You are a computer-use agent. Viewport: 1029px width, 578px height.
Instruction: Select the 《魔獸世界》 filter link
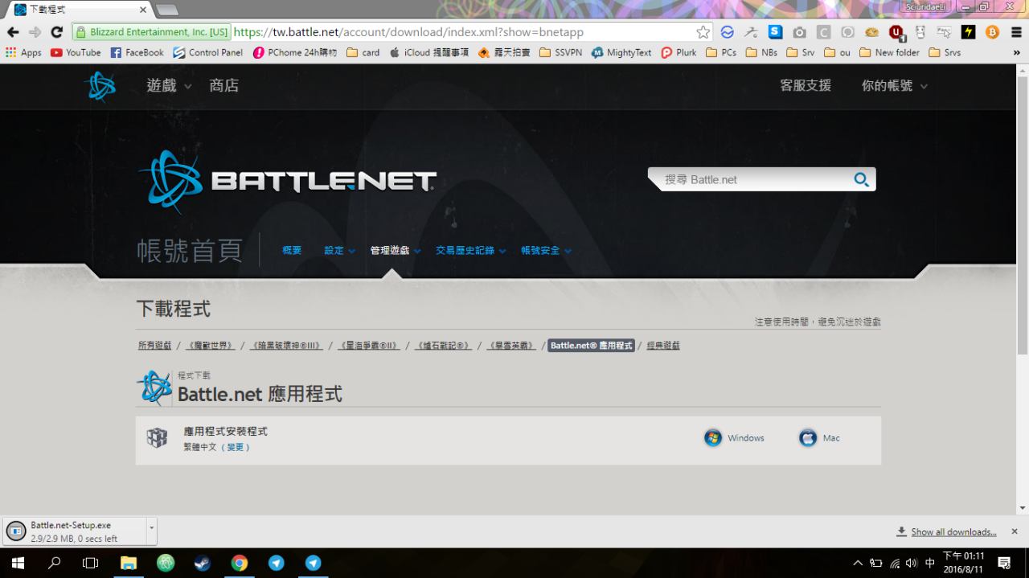click(210, 345)
